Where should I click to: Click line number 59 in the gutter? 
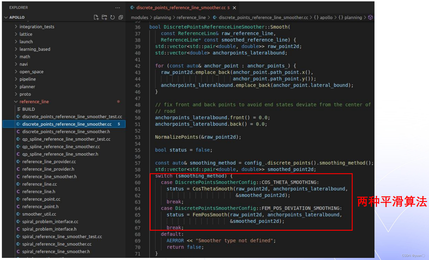point(138,176)
